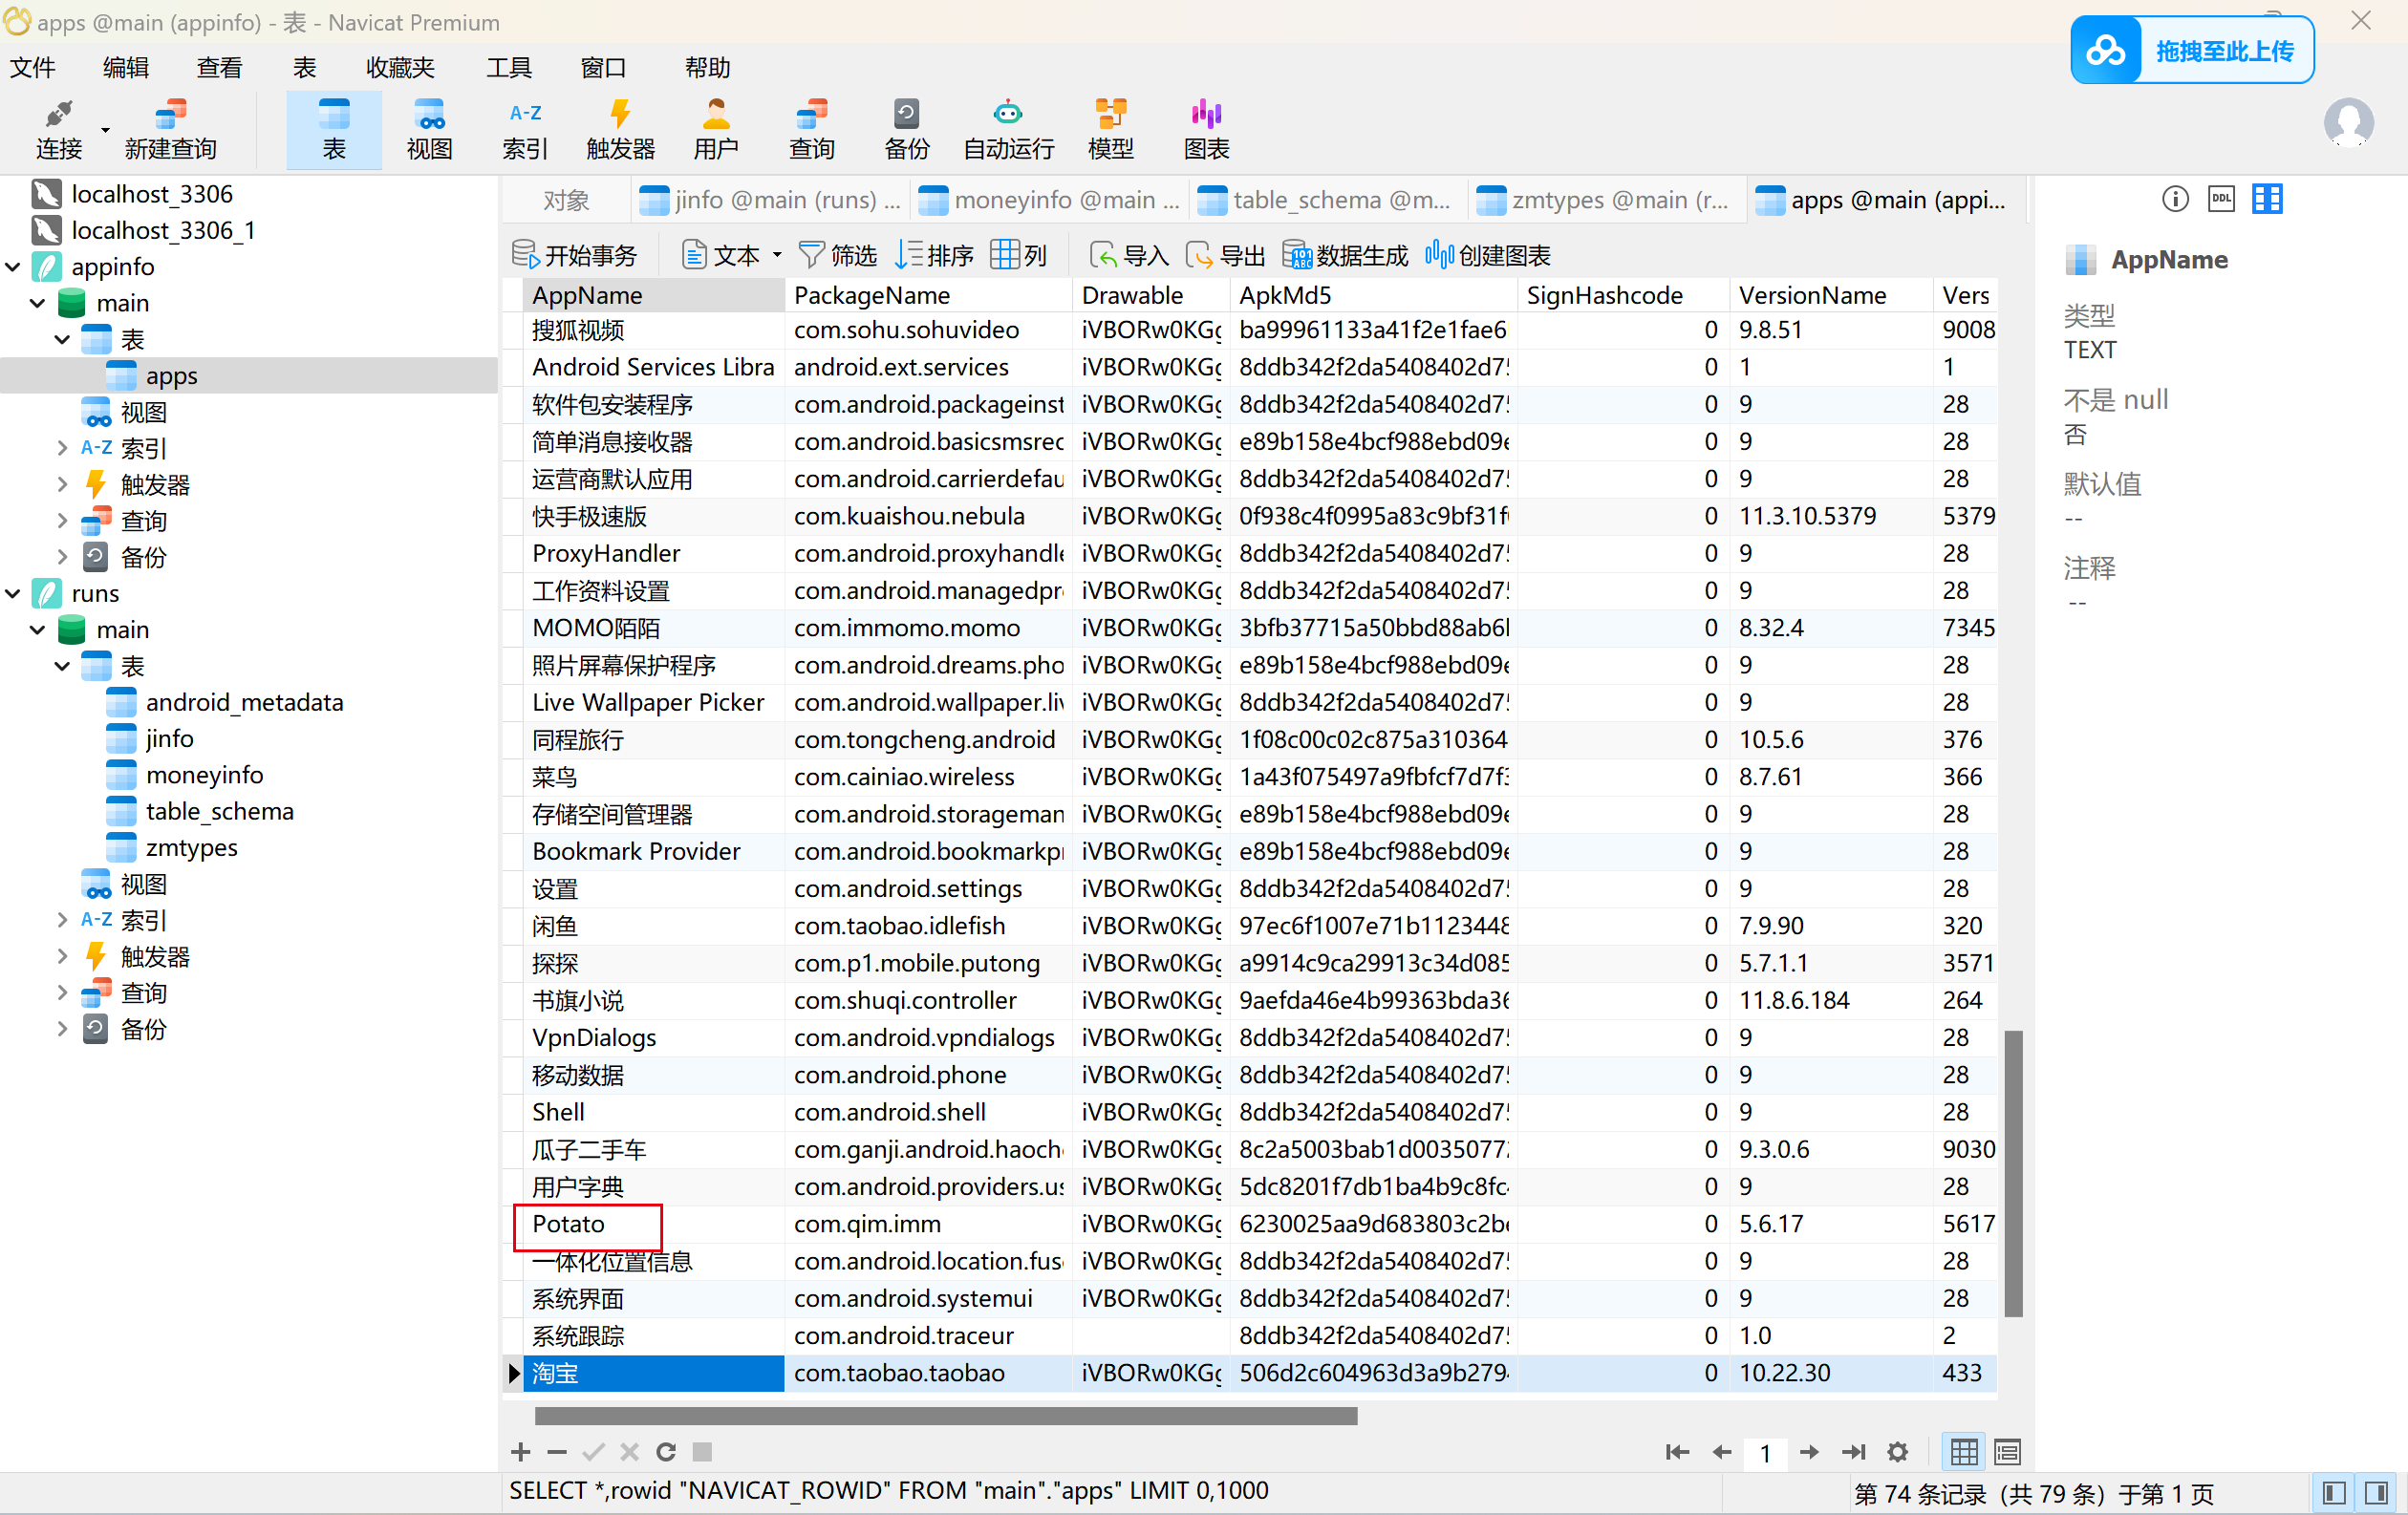Toggle the left sidebar panel

point(2334,1493)
